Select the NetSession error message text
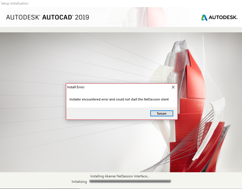Image resolution: width=242 pixels, height=189 pixels. (119, 99)
